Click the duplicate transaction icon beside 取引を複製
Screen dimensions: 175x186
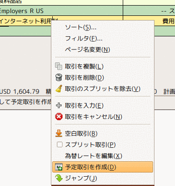coord(59,66)
